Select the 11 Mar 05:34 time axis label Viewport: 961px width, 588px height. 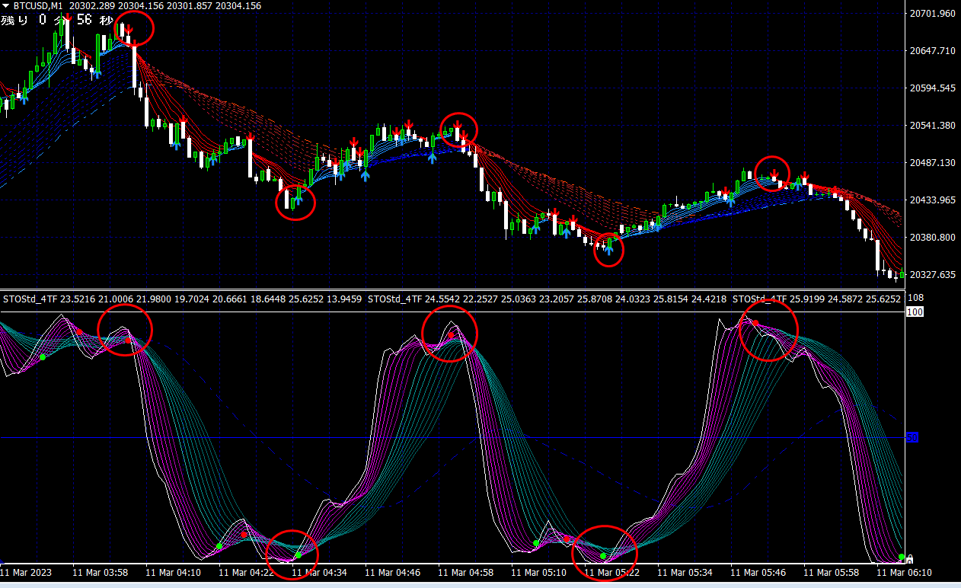coord(685,572)
